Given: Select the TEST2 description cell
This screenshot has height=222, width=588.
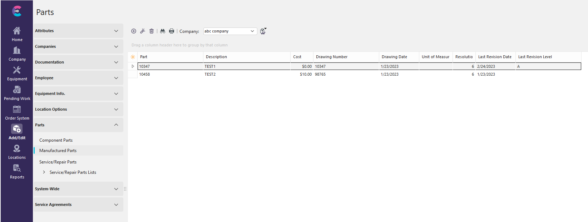Looking at the screenshot, I should 246,74.
